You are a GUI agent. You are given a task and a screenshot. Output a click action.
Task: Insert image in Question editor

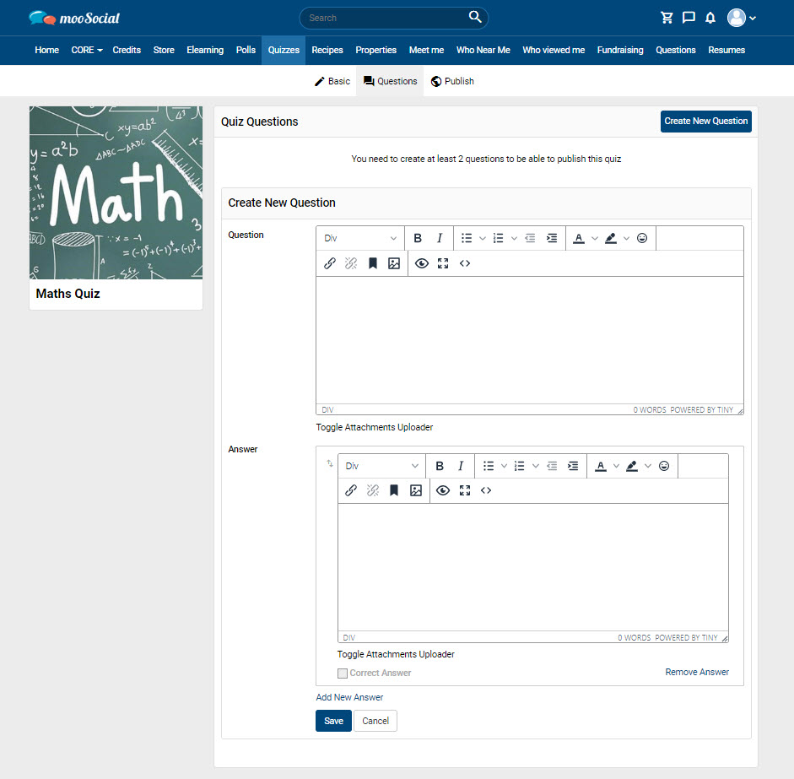tap(394, 263)
